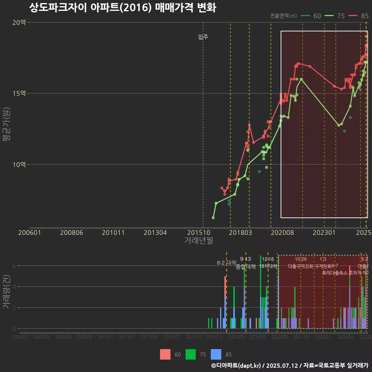Click the 거래량(건) volume axis title
This screenshot has height=372, width=372.
(7, 291)
